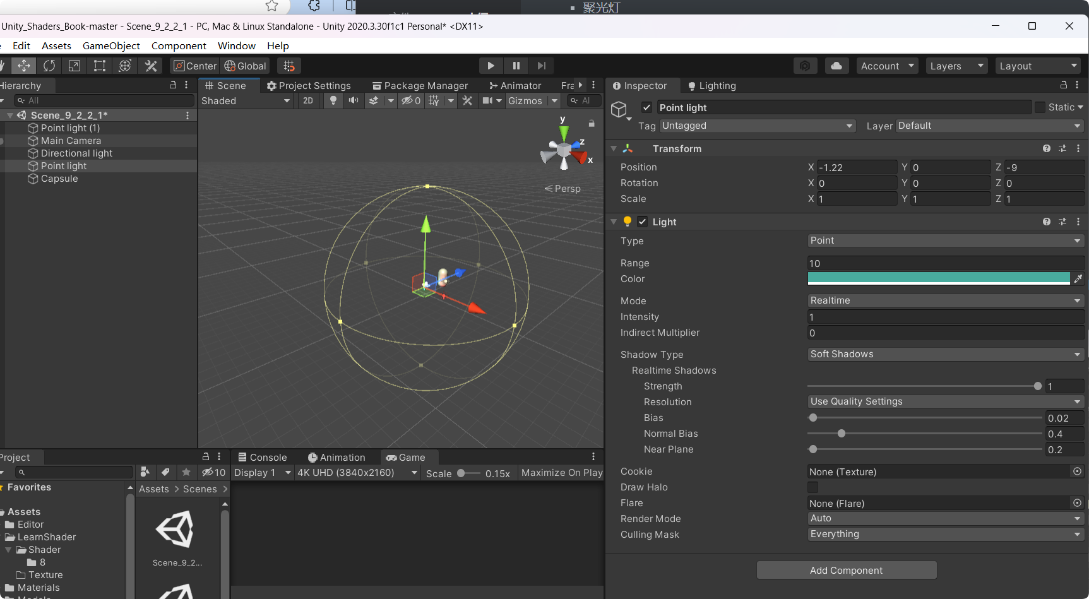The width and height of the screenshot is (1089, 599).
Task: Open Light component help icon
Action: click(1047, 222)
